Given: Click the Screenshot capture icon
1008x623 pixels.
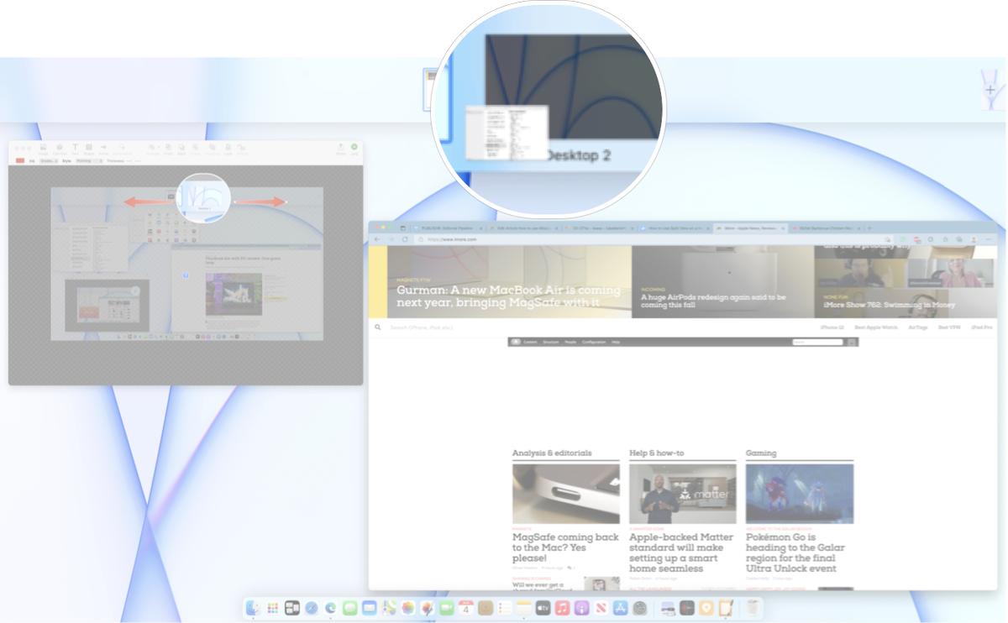Looking at the screenshot, I should coord(121,148).
